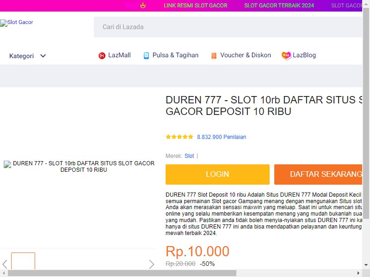Screen dimensions: 370x277
Task: Open the LazMall menu link
Action: [x=119, y=55]
